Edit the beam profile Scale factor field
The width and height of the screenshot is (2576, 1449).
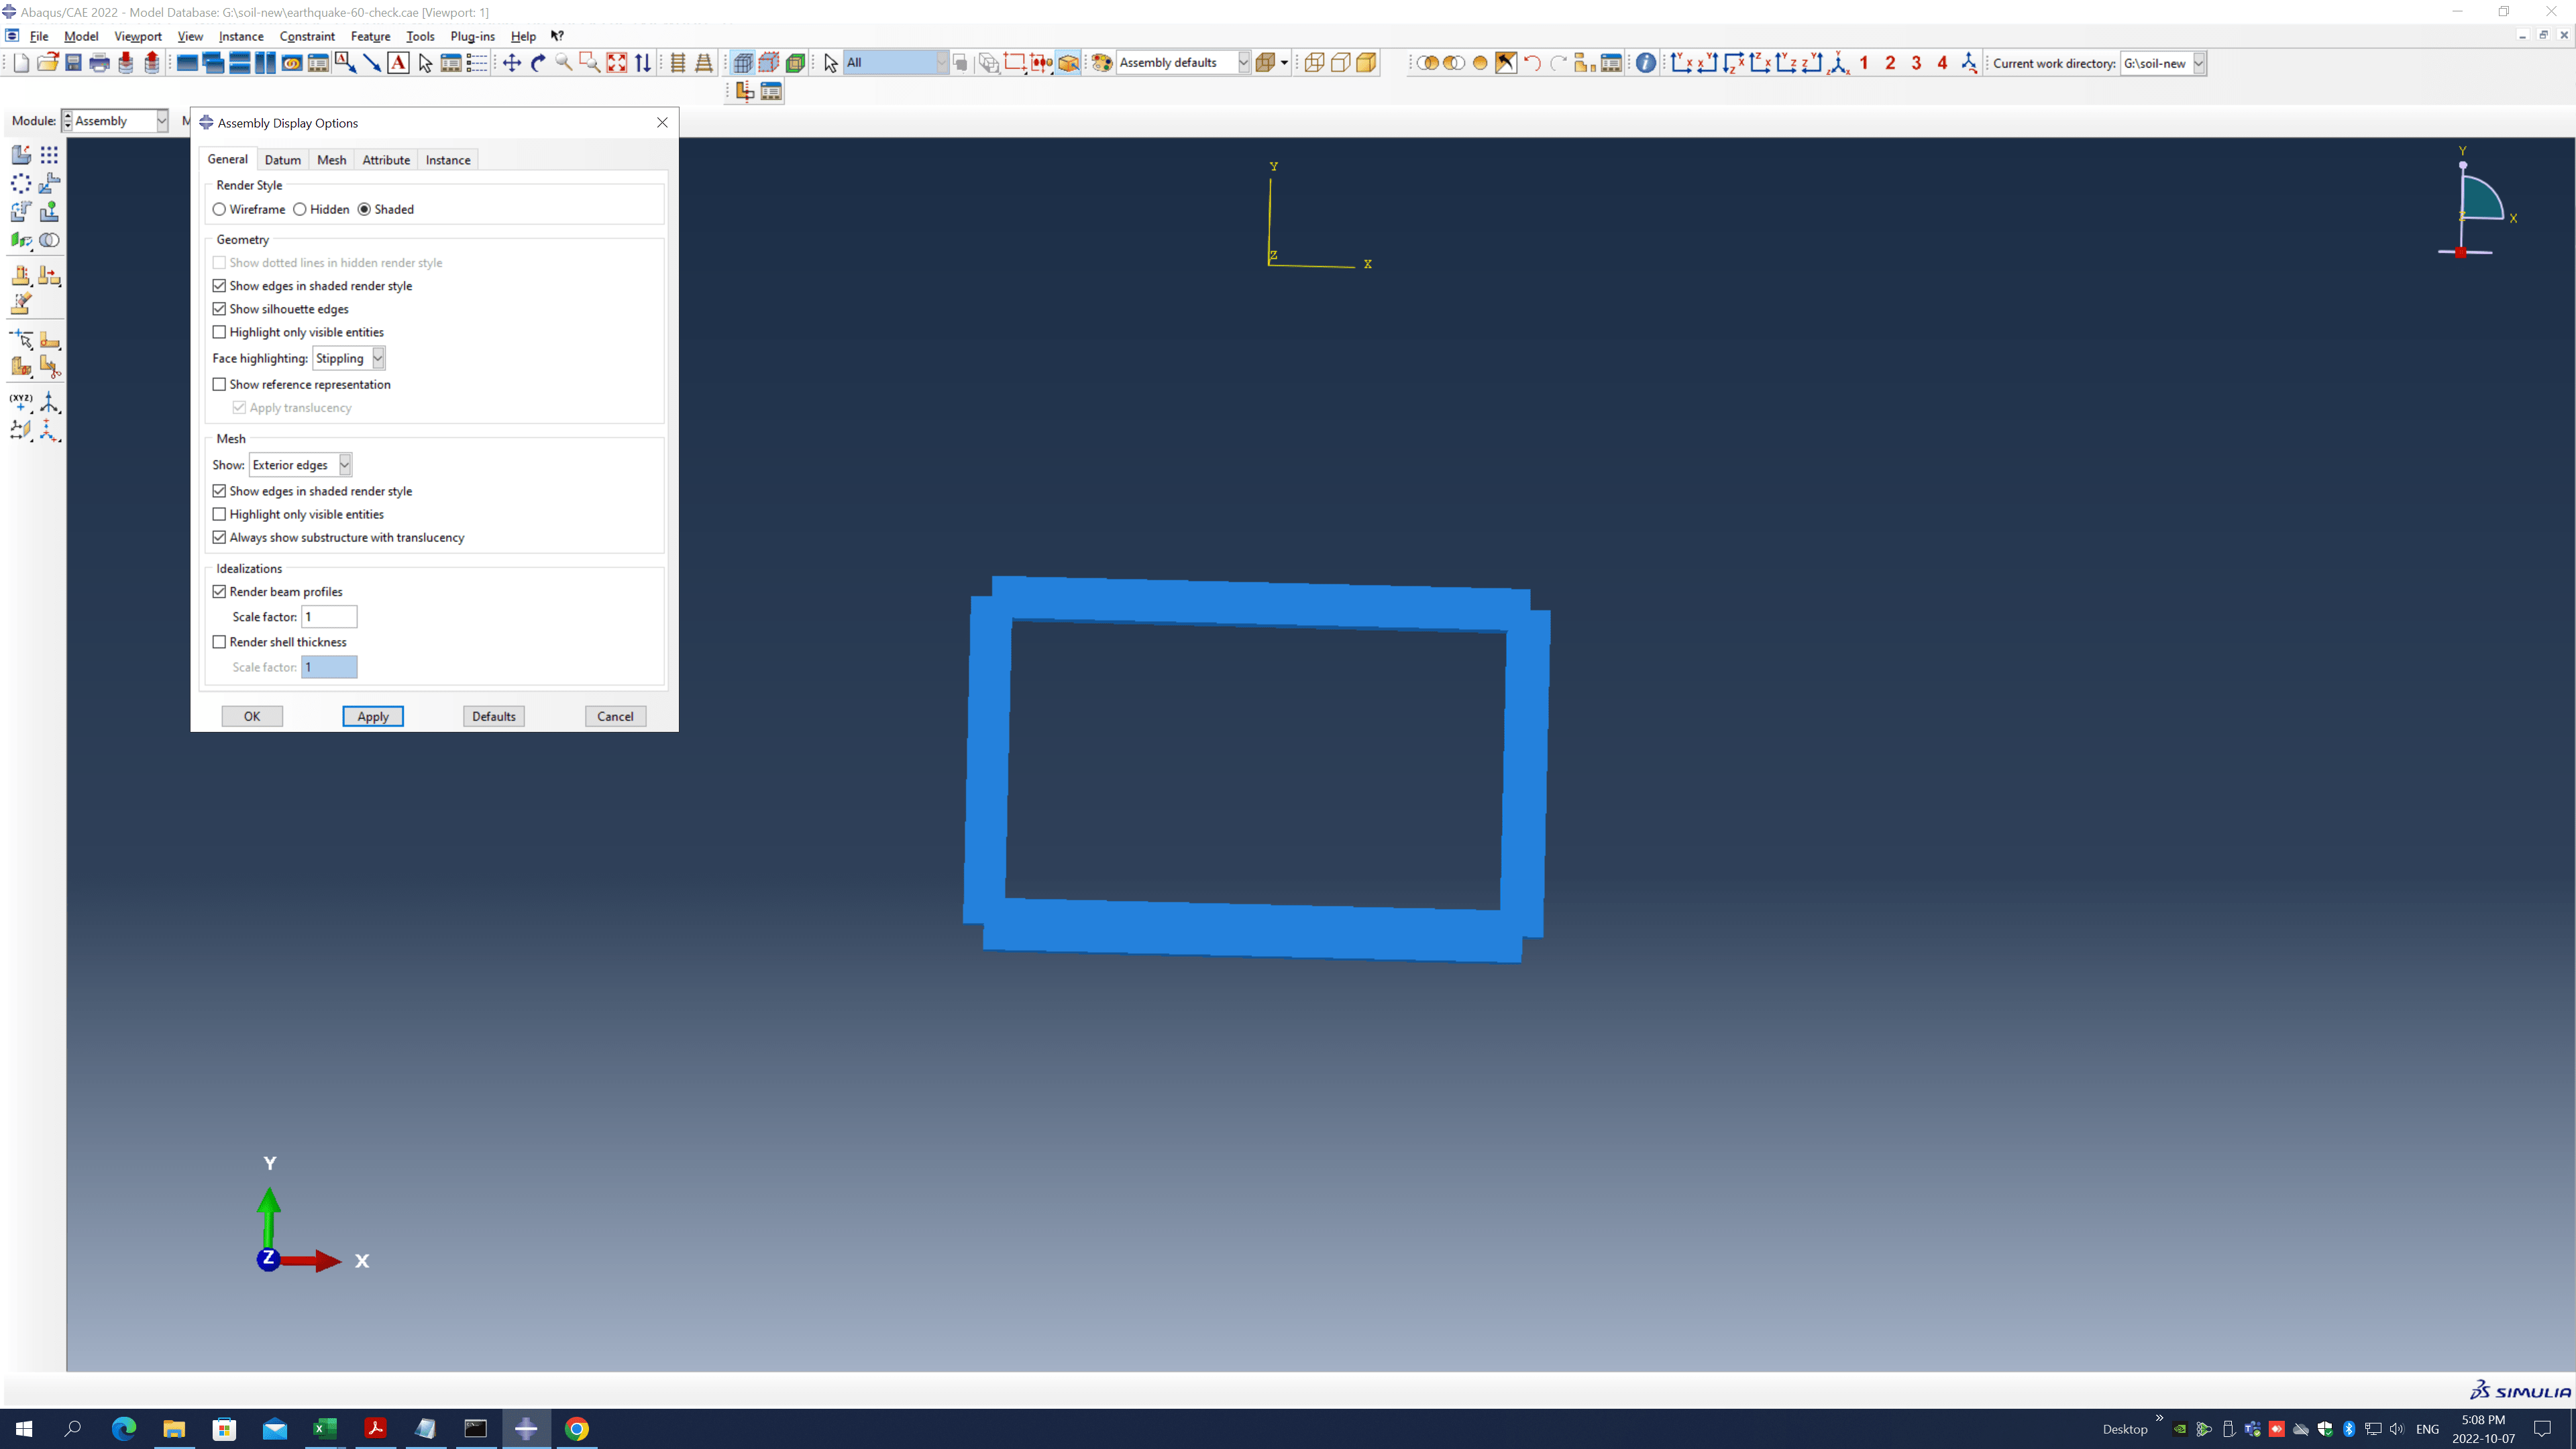click(x=328, y=617)
